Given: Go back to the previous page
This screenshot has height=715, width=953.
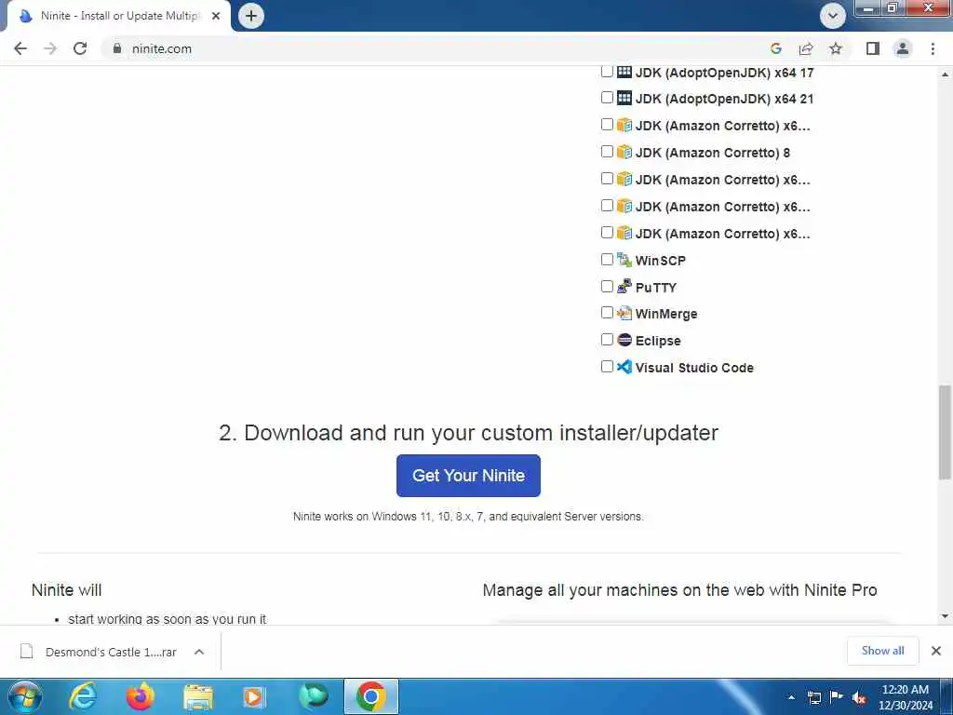Looking at the screenshot, I should pos(20,48).
